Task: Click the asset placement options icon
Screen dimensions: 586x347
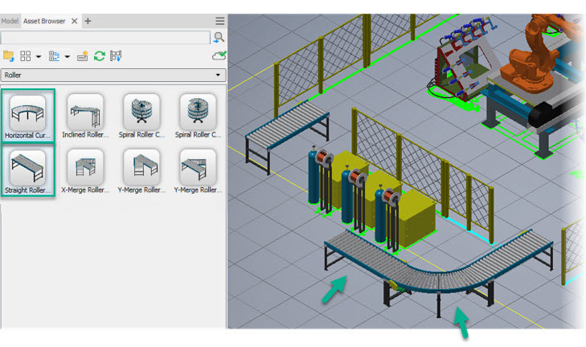Action: pyautogui.click(x=116, y=56)
